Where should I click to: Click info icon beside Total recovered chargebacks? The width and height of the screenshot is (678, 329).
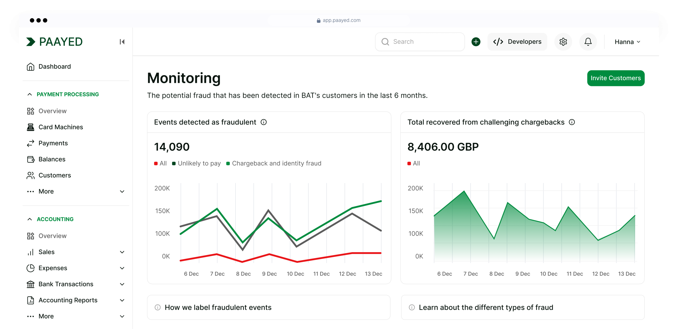point(572,122)
